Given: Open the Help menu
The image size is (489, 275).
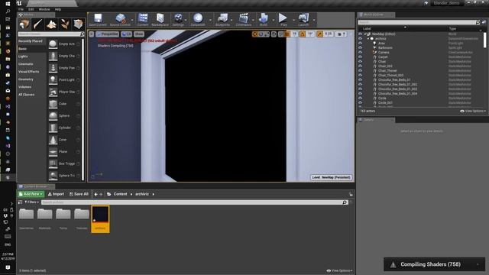Looking at the screenshot, I should pyautogui.click(x=58, y=9).
